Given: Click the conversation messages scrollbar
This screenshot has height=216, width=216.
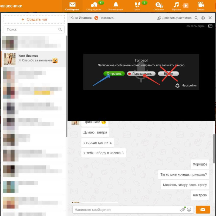Looking at the screenshot, I should click(x=214, y=149).
